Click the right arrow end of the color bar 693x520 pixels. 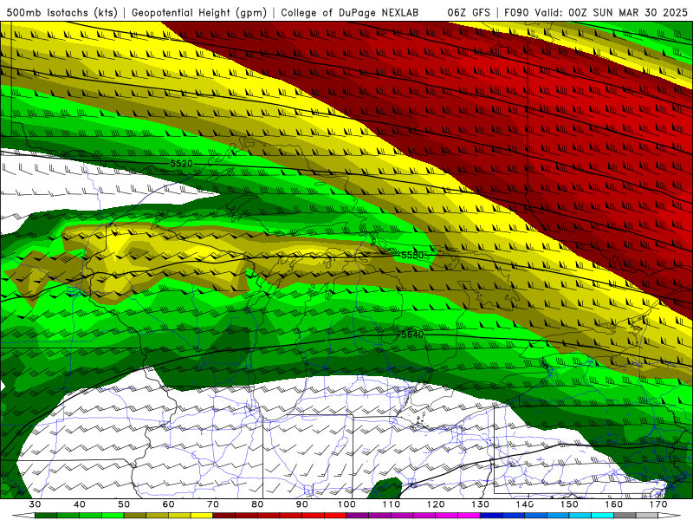point(670,516)
